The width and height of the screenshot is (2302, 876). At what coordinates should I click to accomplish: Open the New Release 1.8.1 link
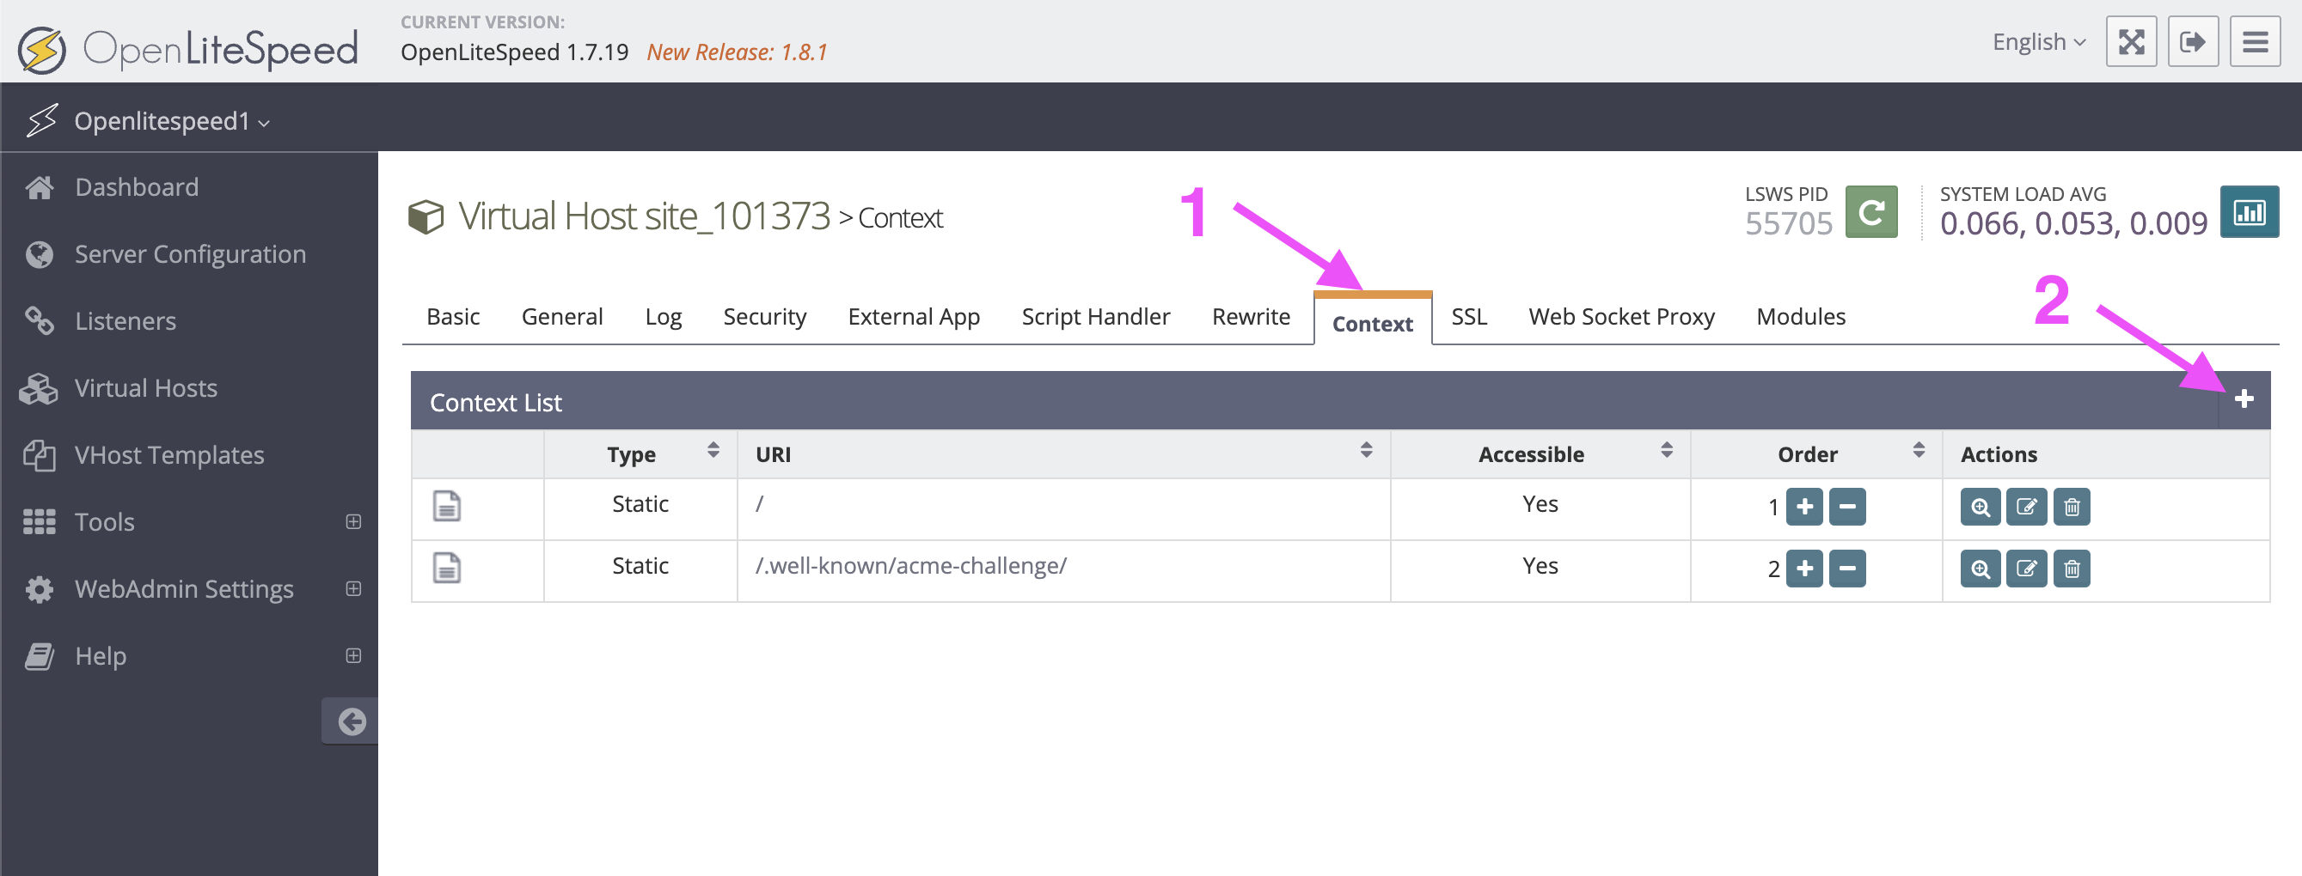click(x=737, y=52)
